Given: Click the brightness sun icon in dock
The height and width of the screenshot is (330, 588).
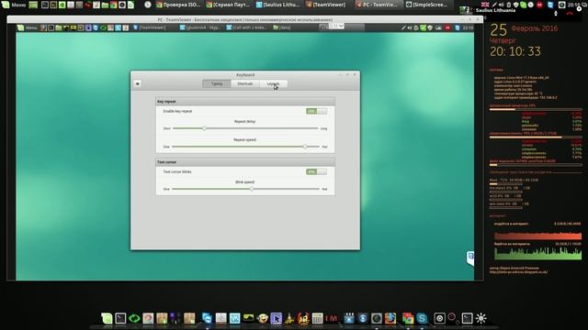Looking at the screenshot, I should click(x=481, y=318).
